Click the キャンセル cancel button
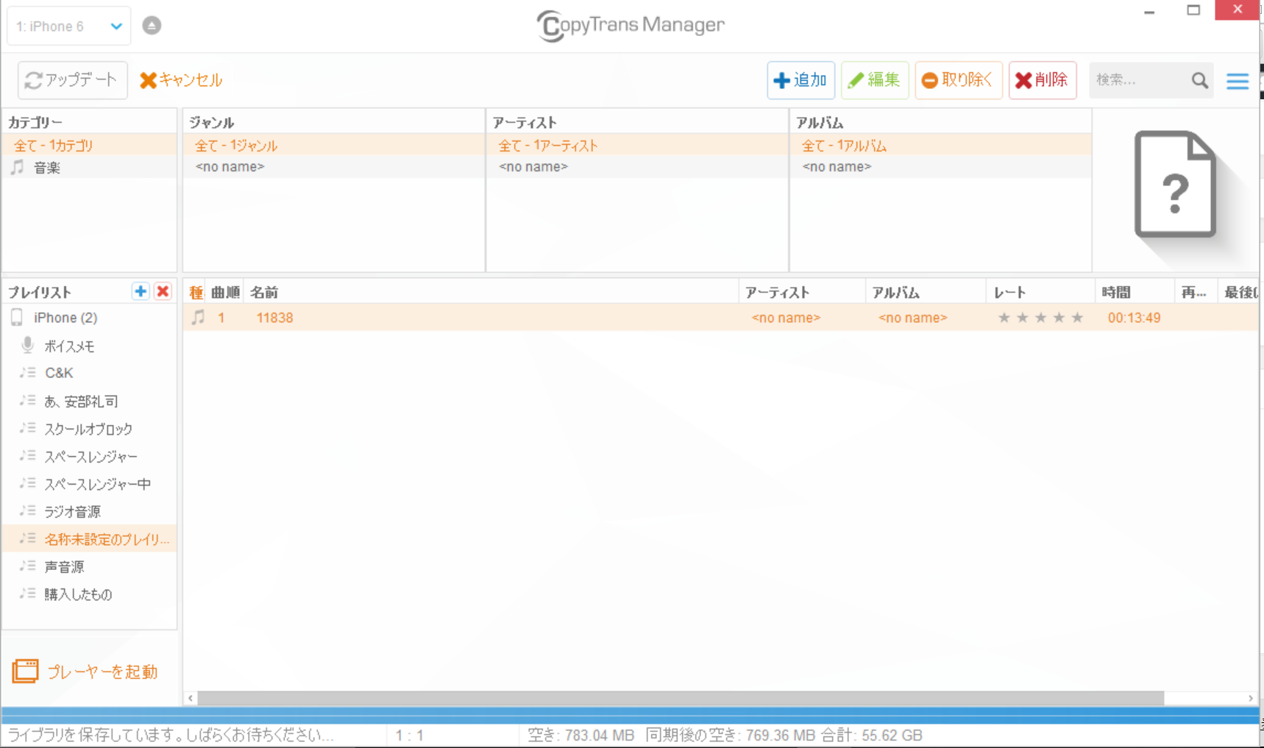Image resolution: width=1264 pixels, height=748 pixels. (x=181, y=80)
